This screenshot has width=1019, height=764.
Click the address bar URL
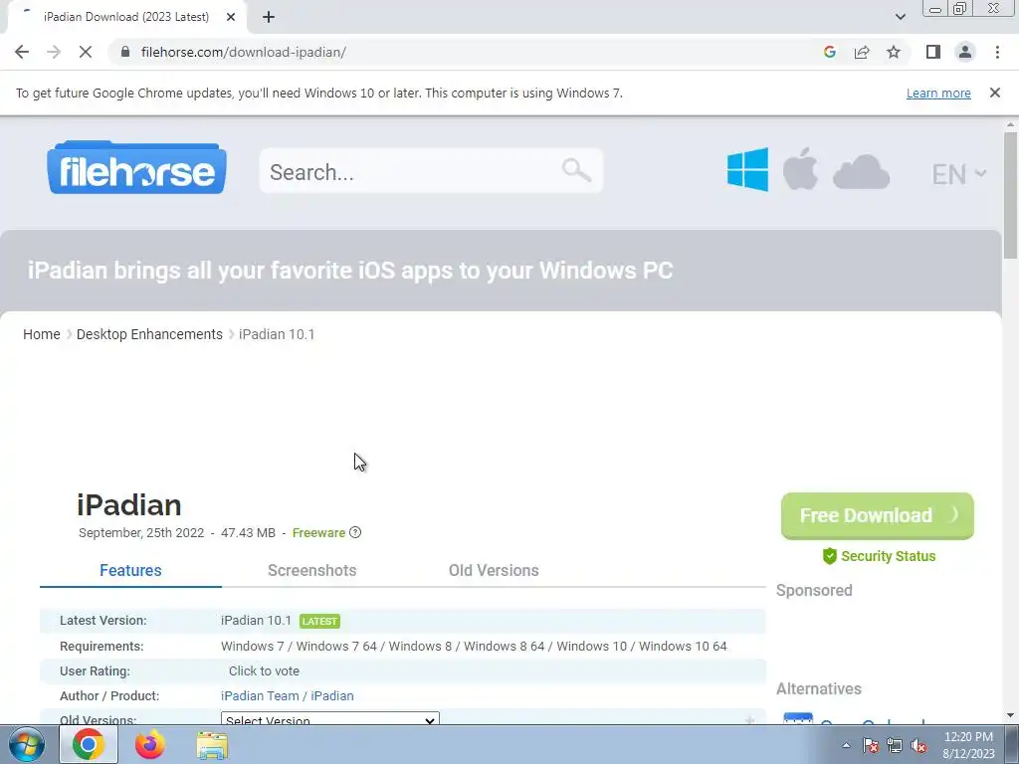243,52
